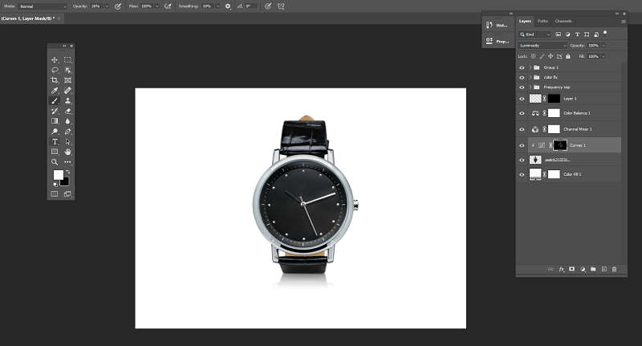Screen dimensions: 642x346
Task: Select the Layers tab
Action: (x=525, y=21)
